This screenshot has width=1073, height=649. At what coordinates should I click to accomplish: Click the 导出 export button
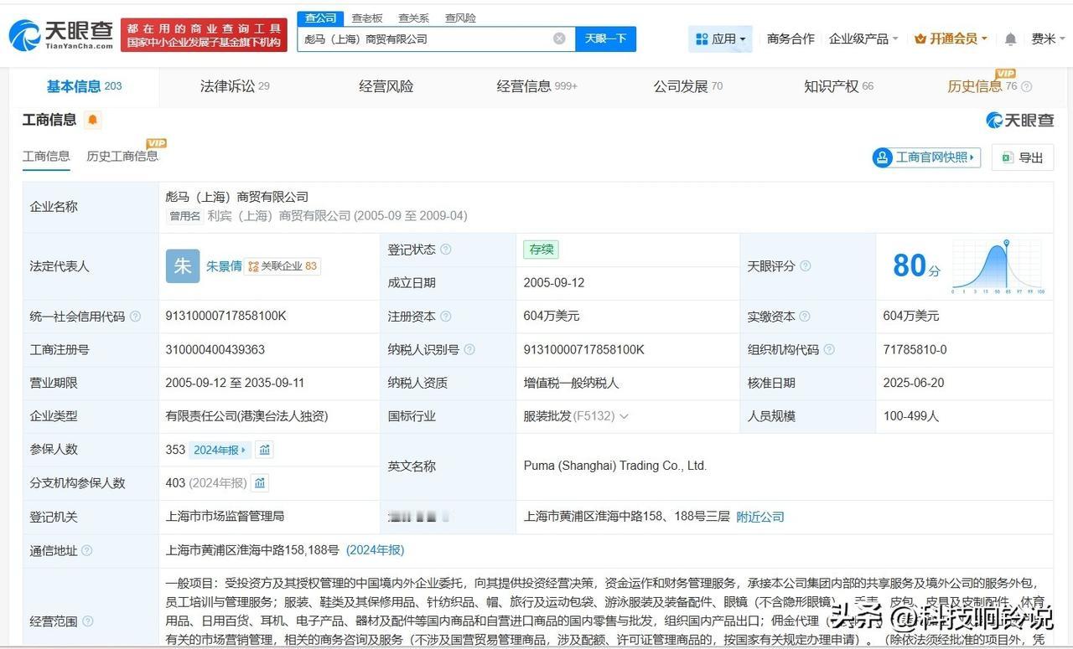pos(1023,157)
